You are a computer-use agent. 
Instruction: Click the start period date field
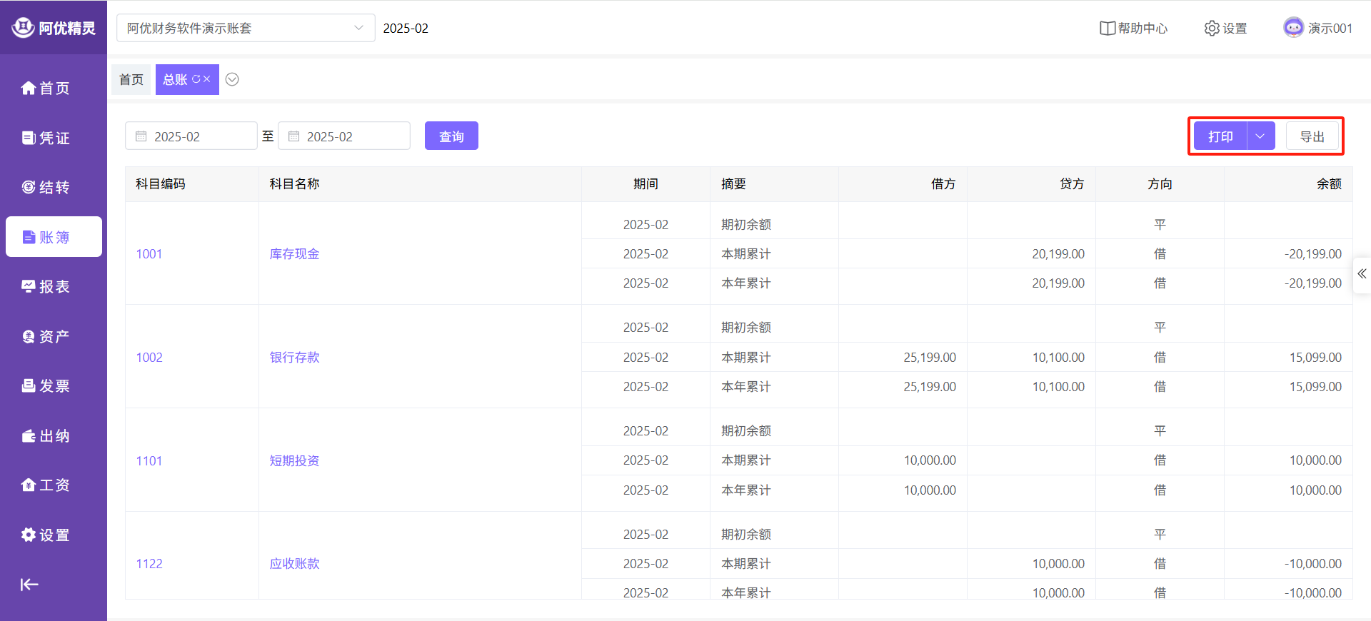pos(191,136)
